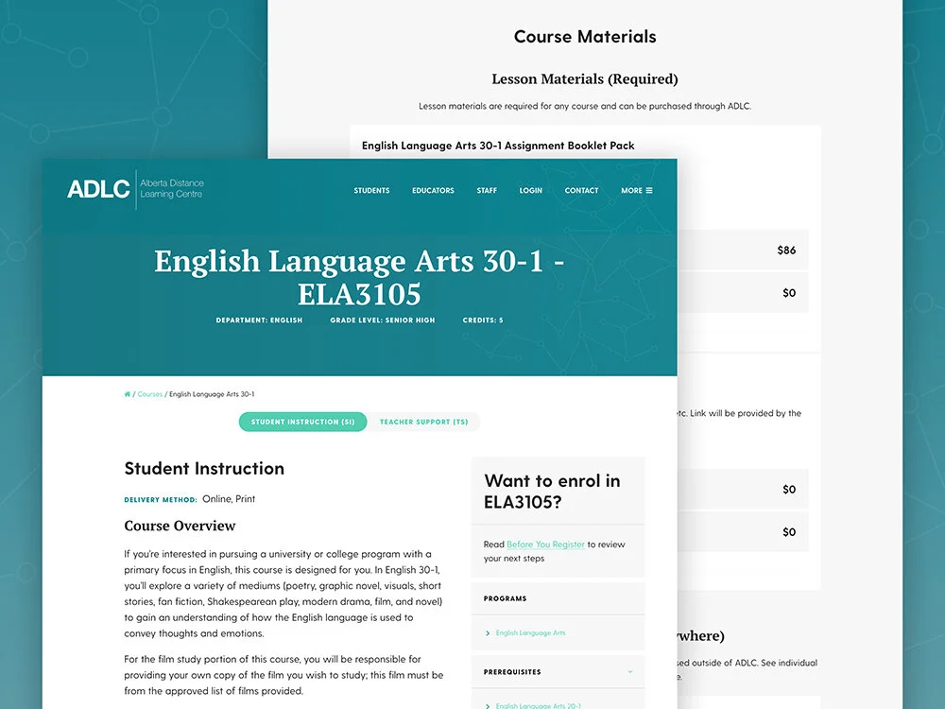Click the Assignment Booklet Pack title
Screen dimensions: 945x709
pyautogui.click(x=498, y=146)
